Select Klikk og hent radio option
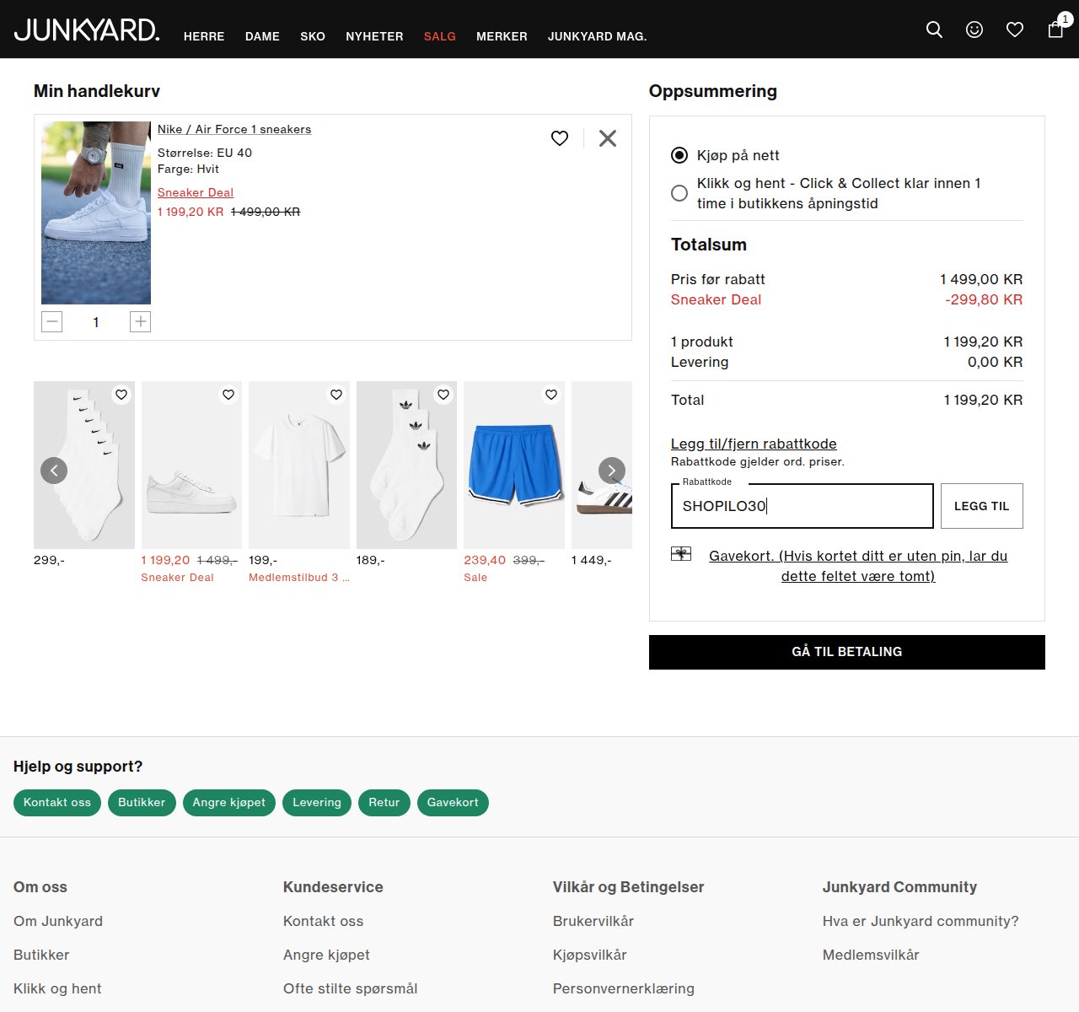Viewport: 1079px width, 1012px height. [679, 193]
